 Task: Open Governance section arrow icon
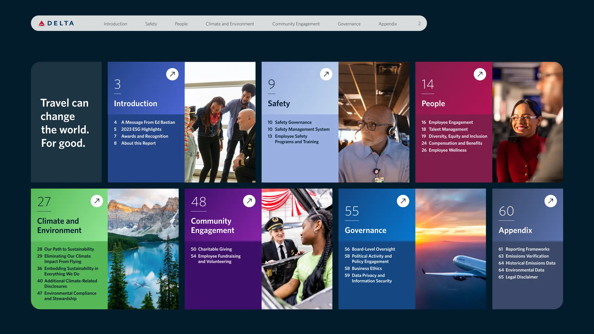point(403,201)
